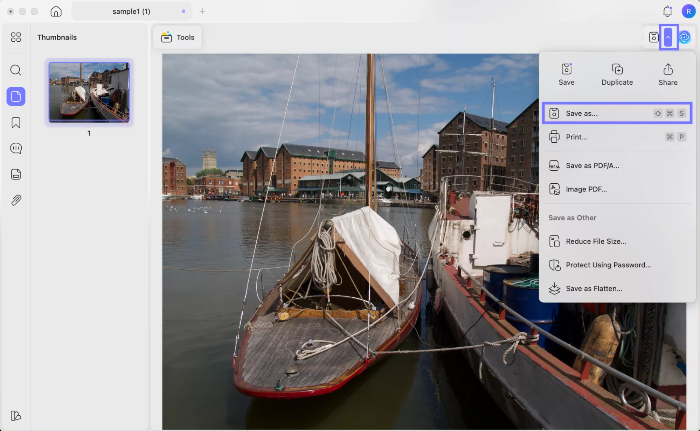The width and height of the screenshot is (700, 431).
Task: Click the Share button
Action: 668,74
